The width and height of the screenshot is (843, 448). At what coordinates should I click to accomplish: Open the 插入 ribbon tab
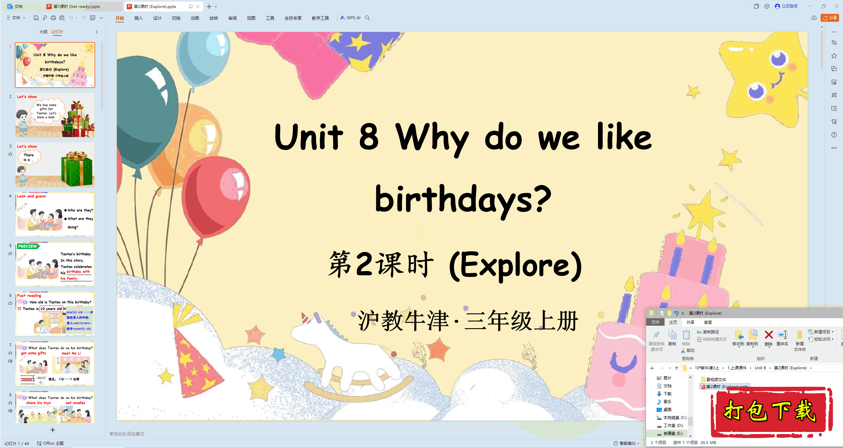tap(138, 18)
